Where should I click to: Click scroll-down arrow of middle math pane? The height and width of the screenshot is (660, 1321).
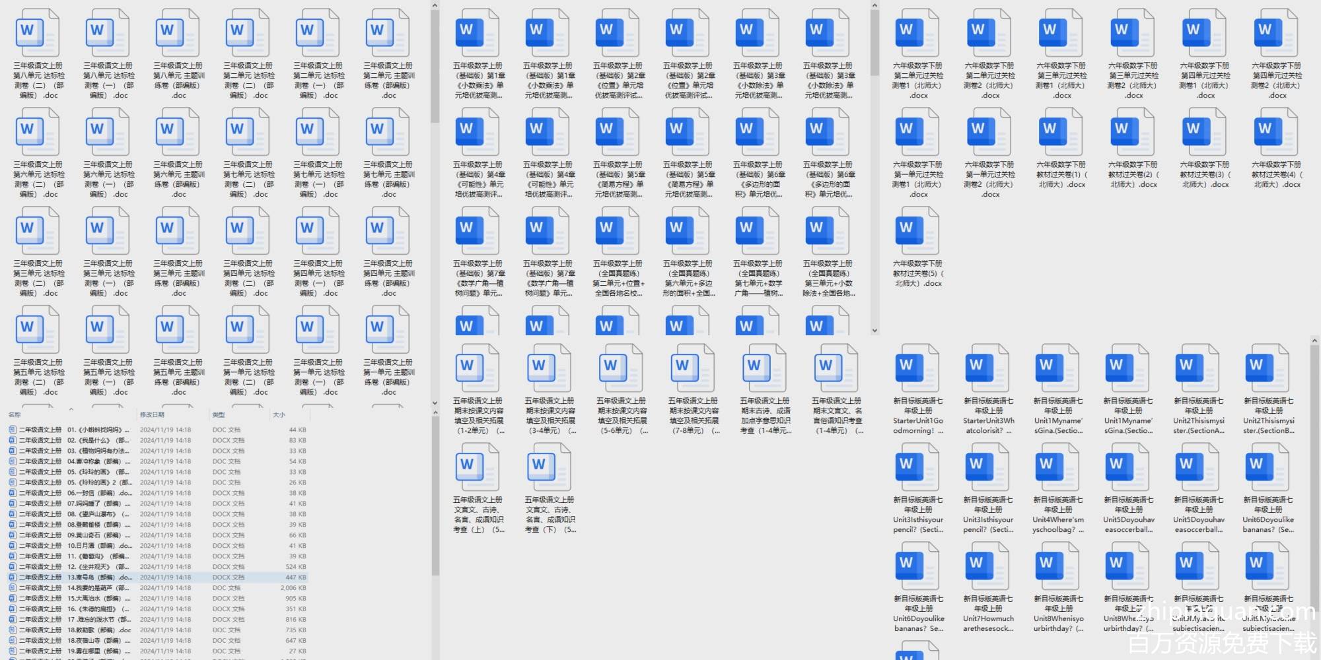click(875, 331)
